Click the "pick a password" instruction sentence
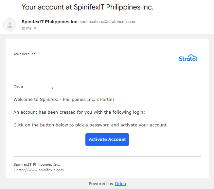The height and width of the screenshot is (189, 214). pos(90,125)
